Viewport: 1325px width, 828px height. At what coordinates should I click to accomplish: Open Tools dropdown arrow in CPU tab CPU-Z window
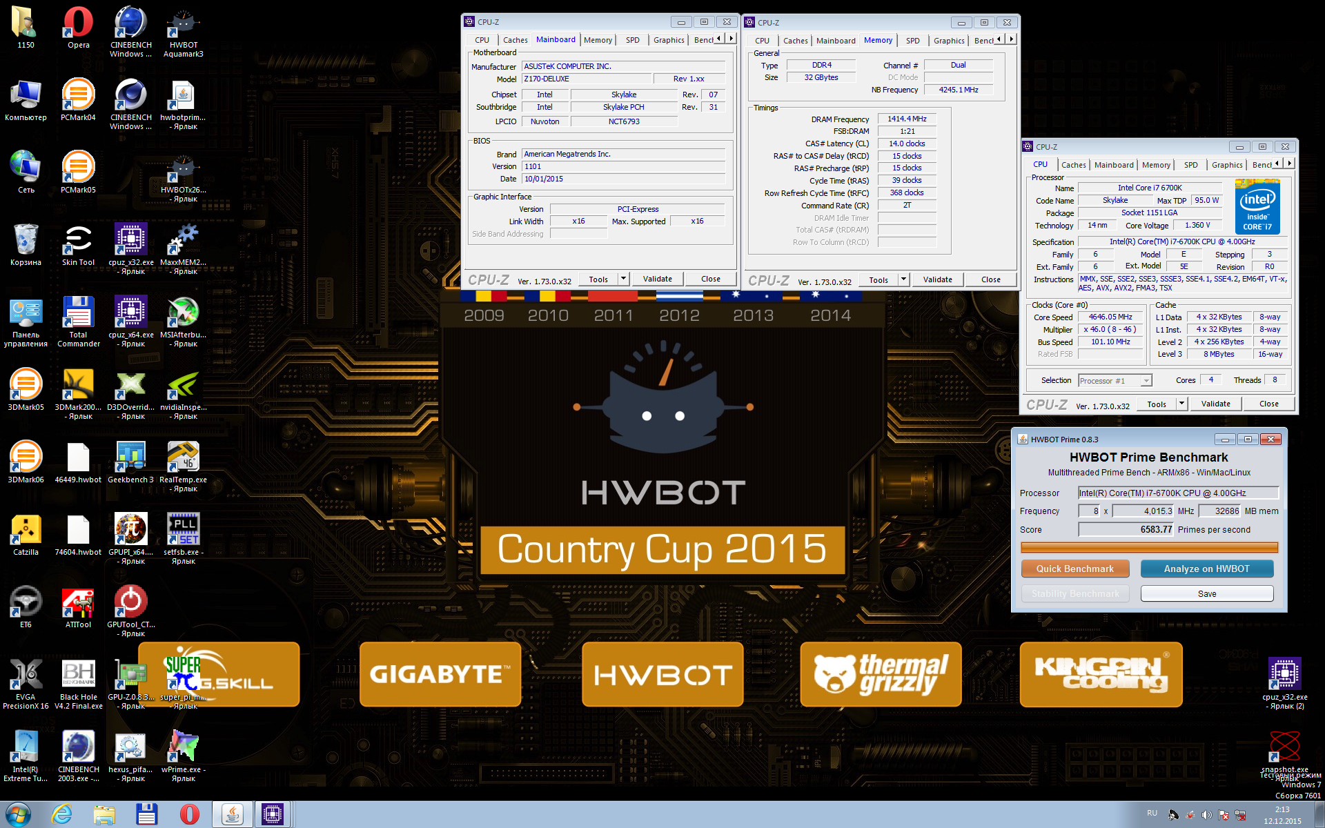(1181, 404)
